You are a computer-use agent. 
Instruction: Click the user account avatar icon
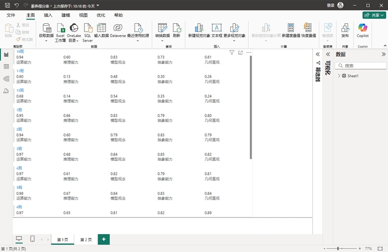(340, 5)
